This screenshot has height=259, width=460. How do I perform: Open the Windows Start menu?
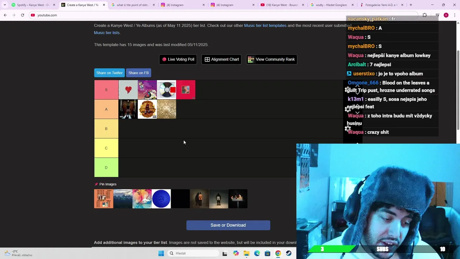(161, 253)
